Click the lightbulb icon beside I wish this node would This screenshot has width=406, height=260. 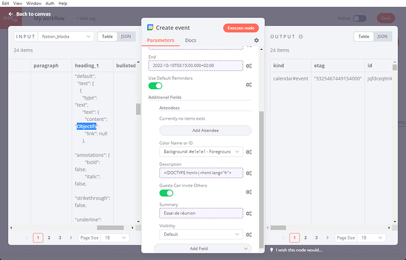coord(272,249)
